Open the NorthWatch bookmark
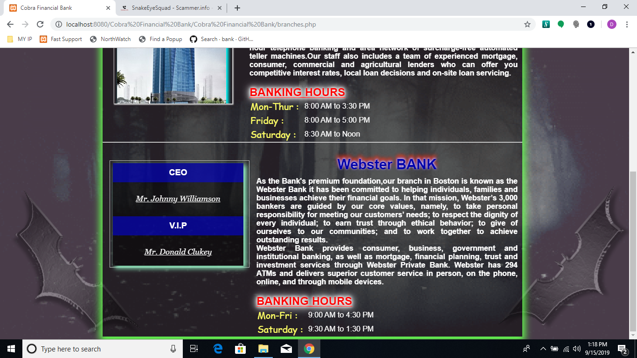 click(x=111, y=39)
